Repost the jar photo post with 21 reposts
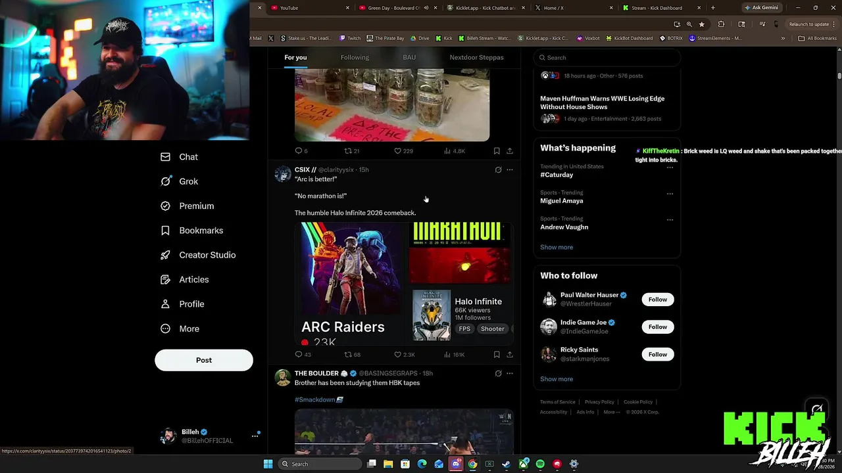This screenshot has height=473, width=842. 352,151
